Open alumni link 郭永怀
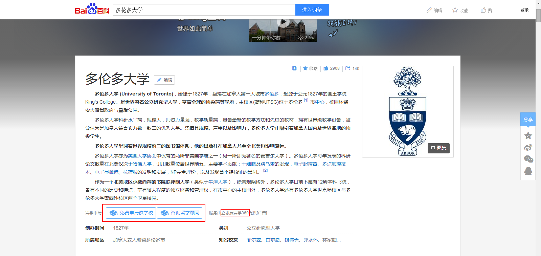This screenshot has width=541, height=256. [311, 240]
